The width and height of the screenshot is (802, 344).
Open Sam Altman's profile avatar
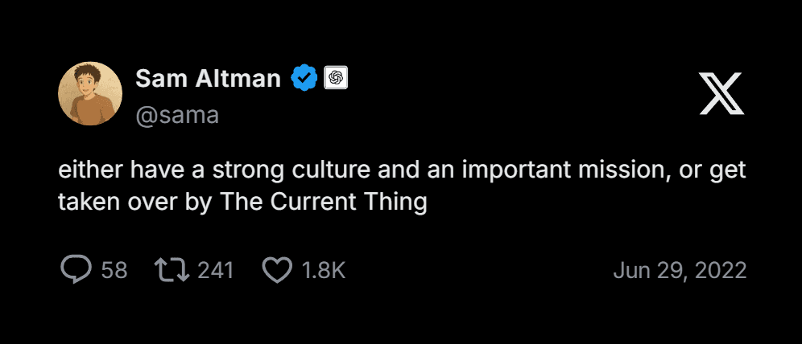90,93
